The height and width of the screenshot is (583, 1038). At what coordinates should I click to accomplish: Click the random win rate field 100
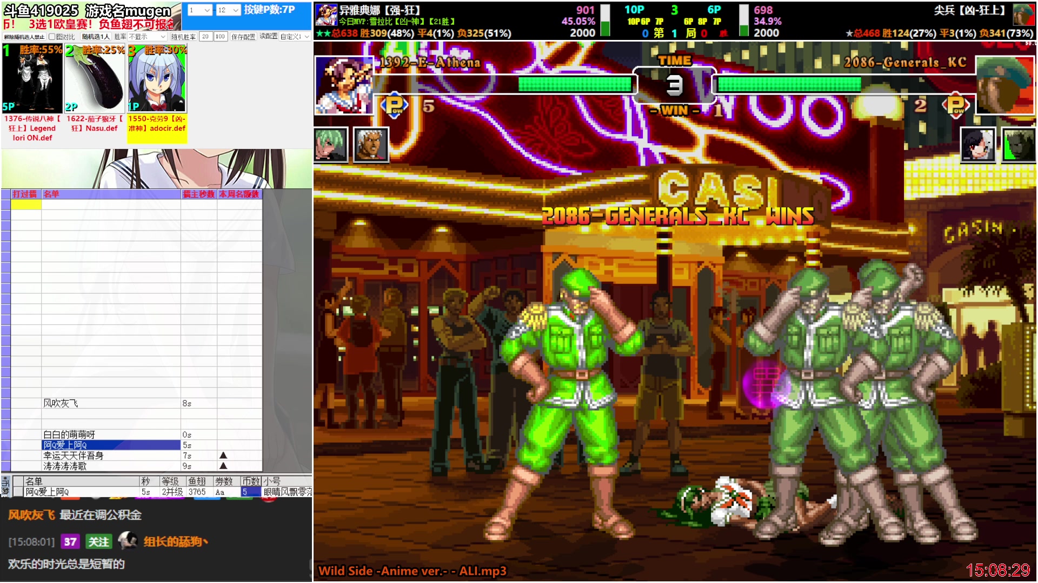click(x=220, y=37)
